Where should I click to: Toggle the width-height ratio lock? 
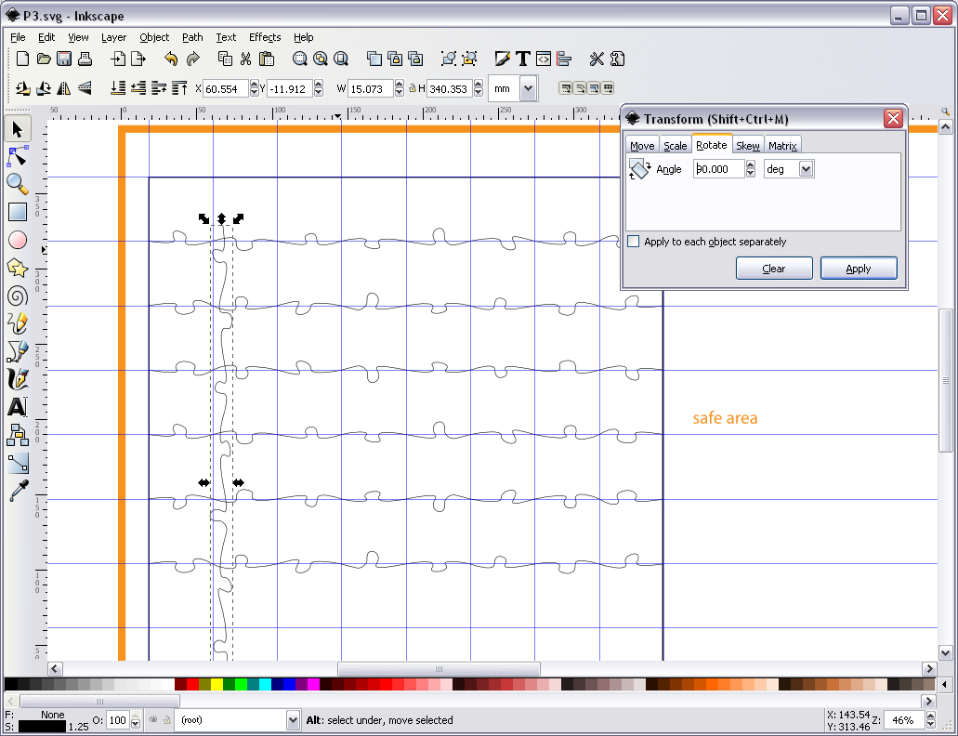tap(413, 88)
